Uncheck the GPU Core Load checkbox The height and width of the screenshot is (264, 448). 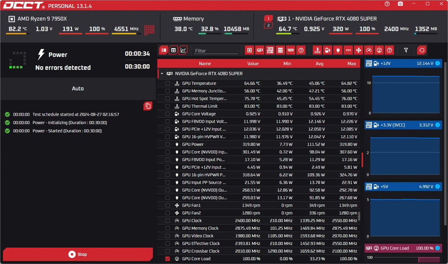(x=168, y=259)
